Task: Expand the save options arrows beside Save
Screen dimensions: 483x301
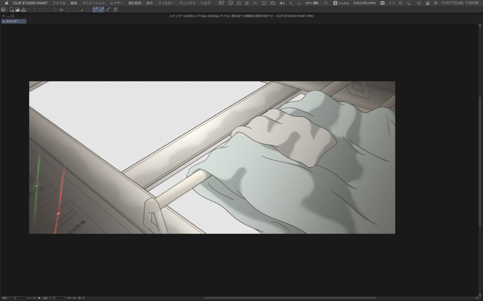Action: [28, 9]
